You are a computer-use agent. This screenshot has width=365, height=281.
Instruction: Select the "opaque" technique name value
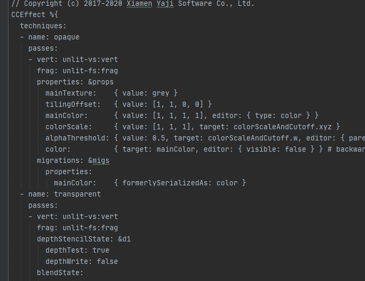pos(66,37)
